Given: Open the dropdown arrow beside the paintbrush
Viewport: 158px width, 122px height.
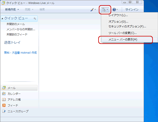Looking at the screenshot, I should point(95,9).
